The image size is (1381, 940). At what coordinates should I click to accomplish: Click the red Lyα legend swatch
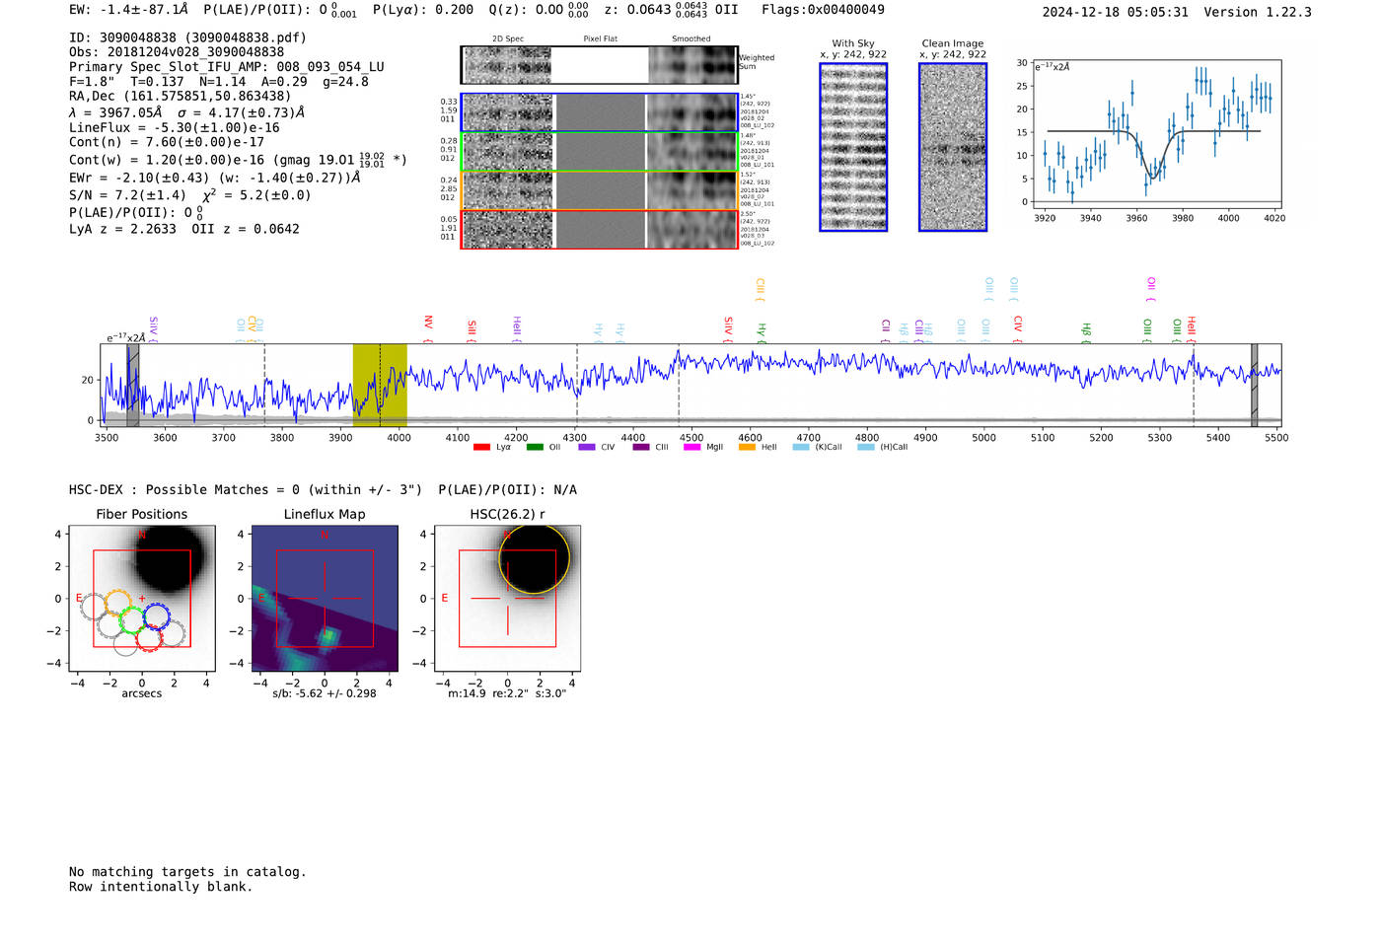click(x=481, y=447)
